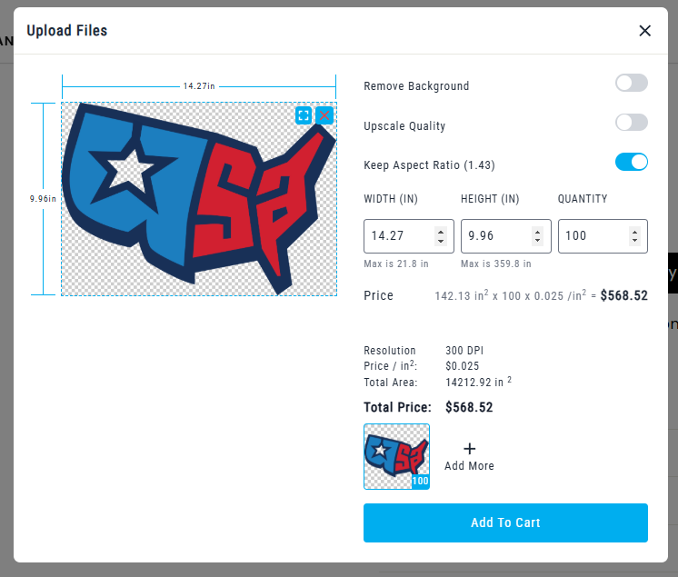Click the $0.025 price per square inch value
678x577 pixels.
point(463,366)
